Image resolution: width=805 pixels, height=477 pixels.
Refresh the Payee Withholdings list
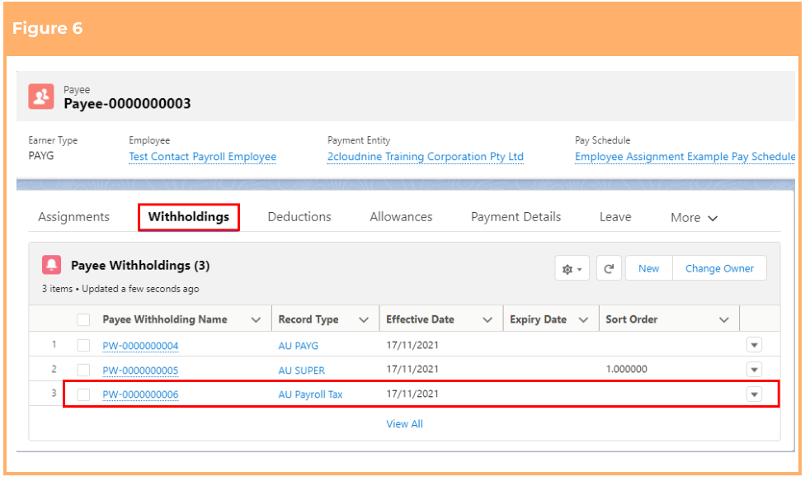point(609,268)
